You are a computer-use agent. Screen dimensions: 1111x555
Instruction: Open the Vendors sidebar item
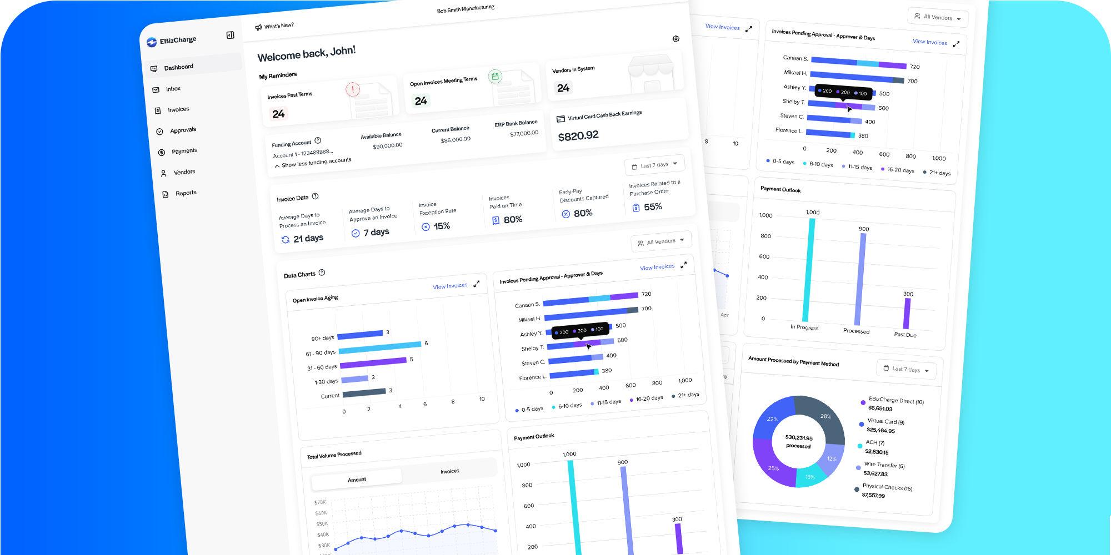(163, 171)
